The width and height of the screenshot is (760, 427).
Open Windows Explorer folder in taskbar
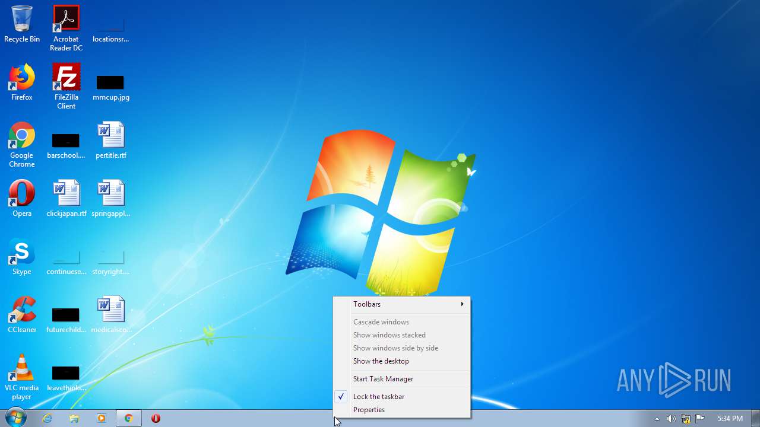(74, 418)
